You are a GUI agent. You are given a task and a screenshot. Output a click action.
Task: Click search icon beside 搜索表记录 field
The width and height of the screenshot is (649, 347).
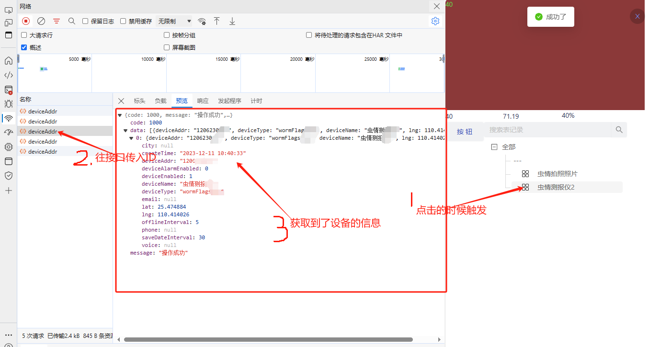pos(619,130)
